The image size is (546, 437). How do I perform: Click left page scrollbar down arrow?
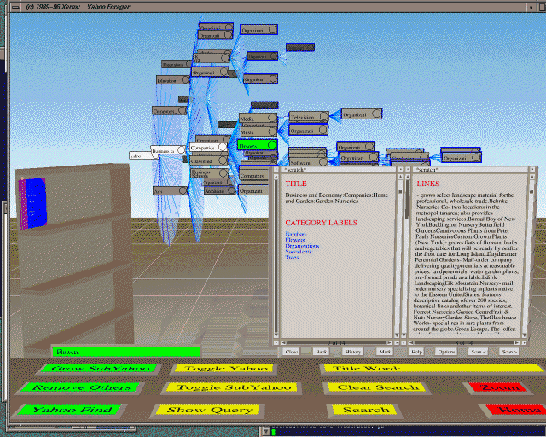point(276,335)
